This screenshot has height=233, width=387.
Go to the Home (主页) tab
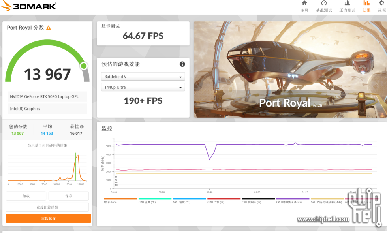pyautogui.click(x=304, y=7)
